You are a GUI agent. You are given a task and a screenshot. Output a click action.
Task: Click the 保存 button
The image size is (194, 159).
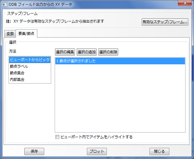[34, 151]
